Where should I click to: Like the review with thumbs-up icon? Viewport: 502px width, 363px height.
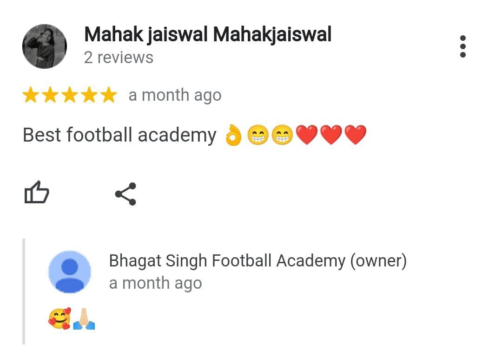[37, 193]
